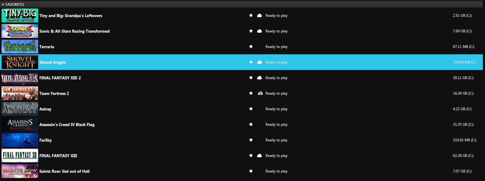Click Ready to play for Team Fortress 2
The height and width of the screenshot is (181, 485).
277,93
